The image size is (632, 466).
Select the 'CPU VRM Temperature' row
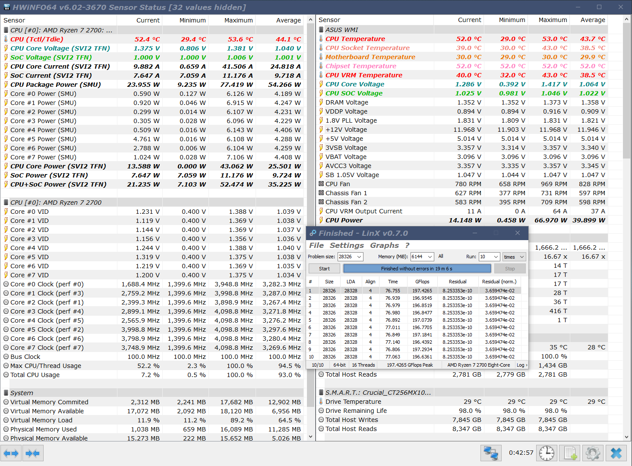point(462,75)
